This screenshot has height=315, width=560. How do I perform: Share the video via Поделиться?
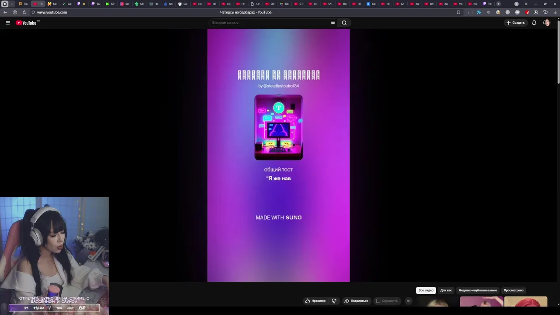356,301
